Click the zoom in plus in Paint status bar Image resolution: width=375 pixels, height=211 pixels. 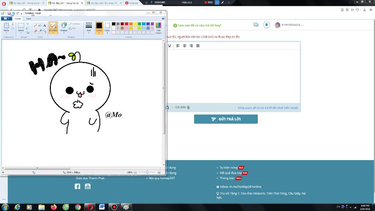coord(159,172)
